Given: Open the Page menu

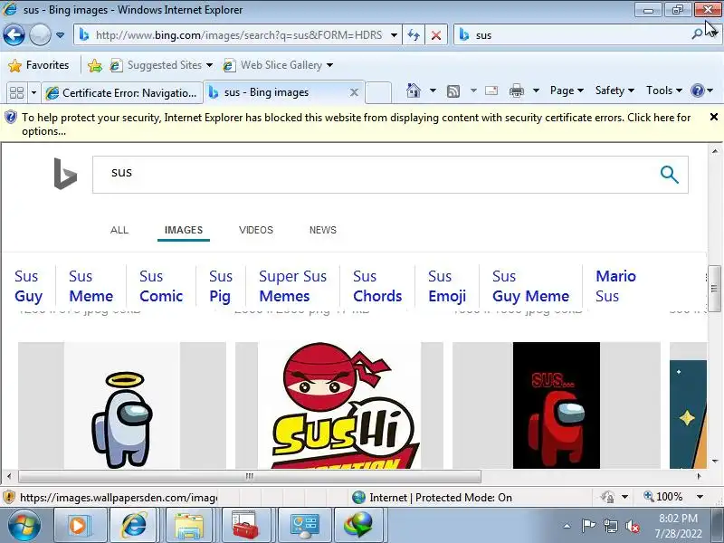Looking at the screenshot, I should click(567, 90).
